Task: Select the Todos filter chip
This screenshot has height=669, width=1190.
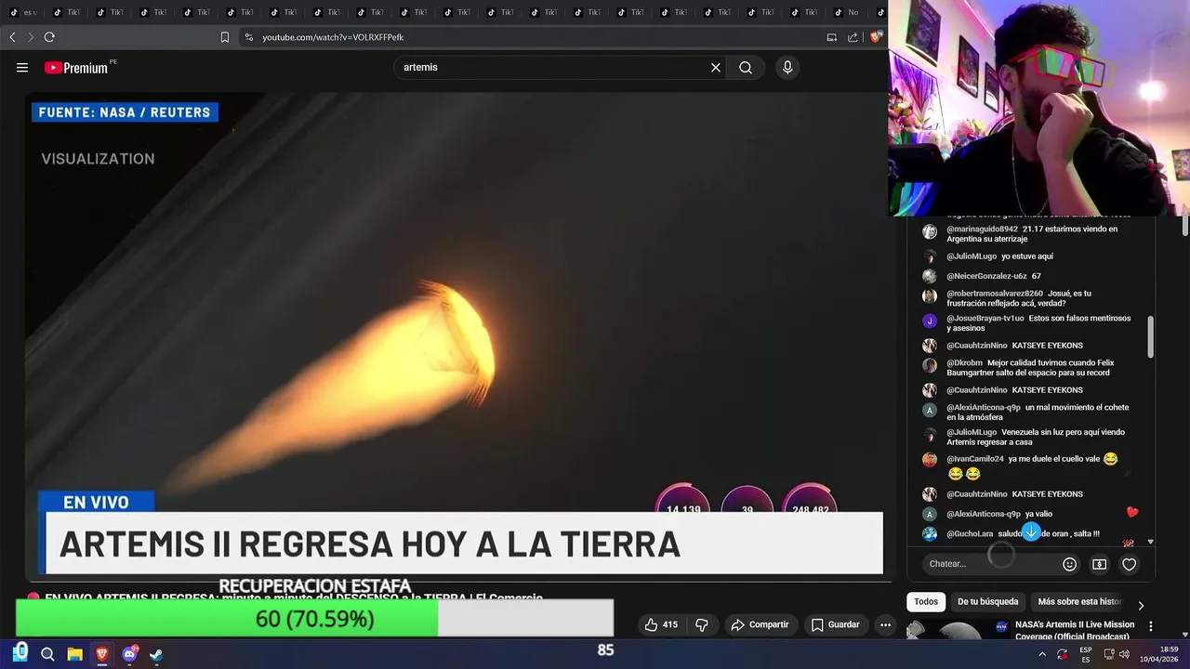Action: 926,601
